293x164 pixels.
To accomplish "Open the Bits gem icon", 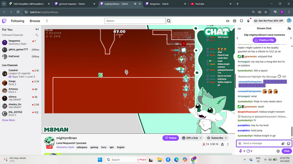I will (x=248, y=21).
